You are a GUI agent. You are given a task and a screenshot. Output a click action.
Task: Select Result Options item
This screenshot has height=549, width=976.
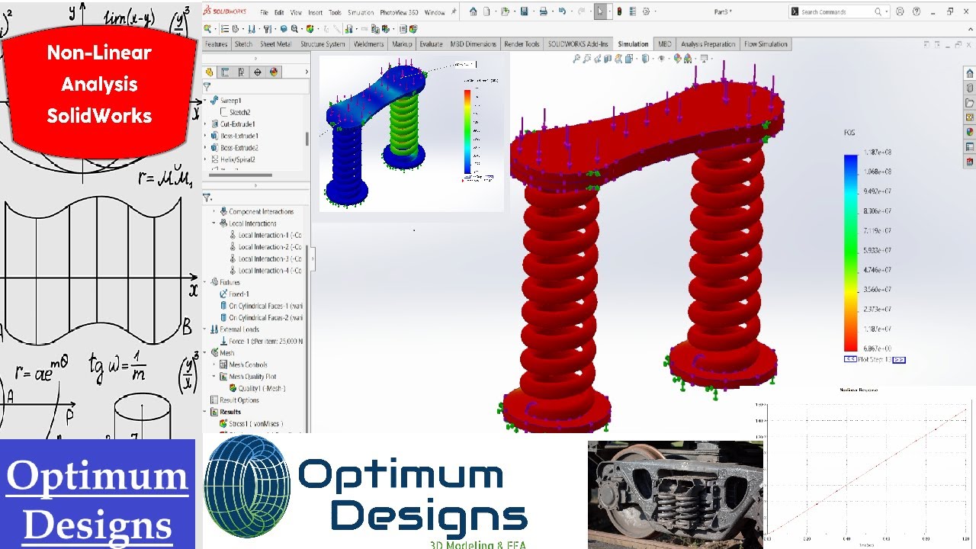coord(234,400)
